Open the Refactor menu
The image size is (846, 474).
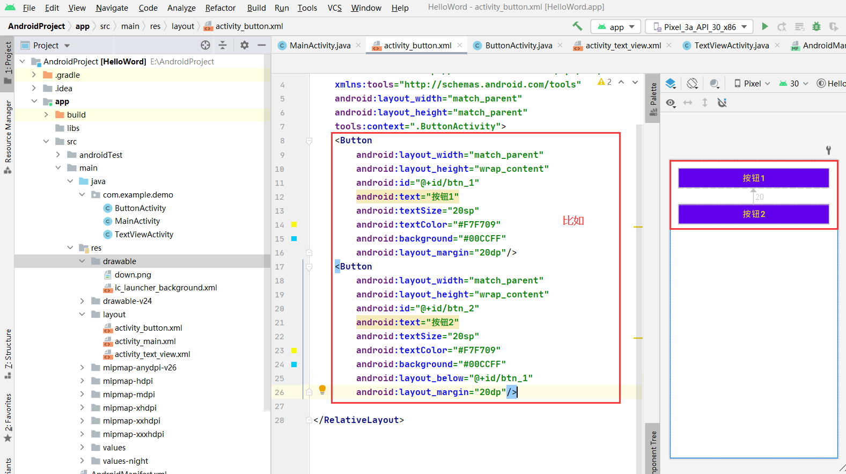pos(220,8)
